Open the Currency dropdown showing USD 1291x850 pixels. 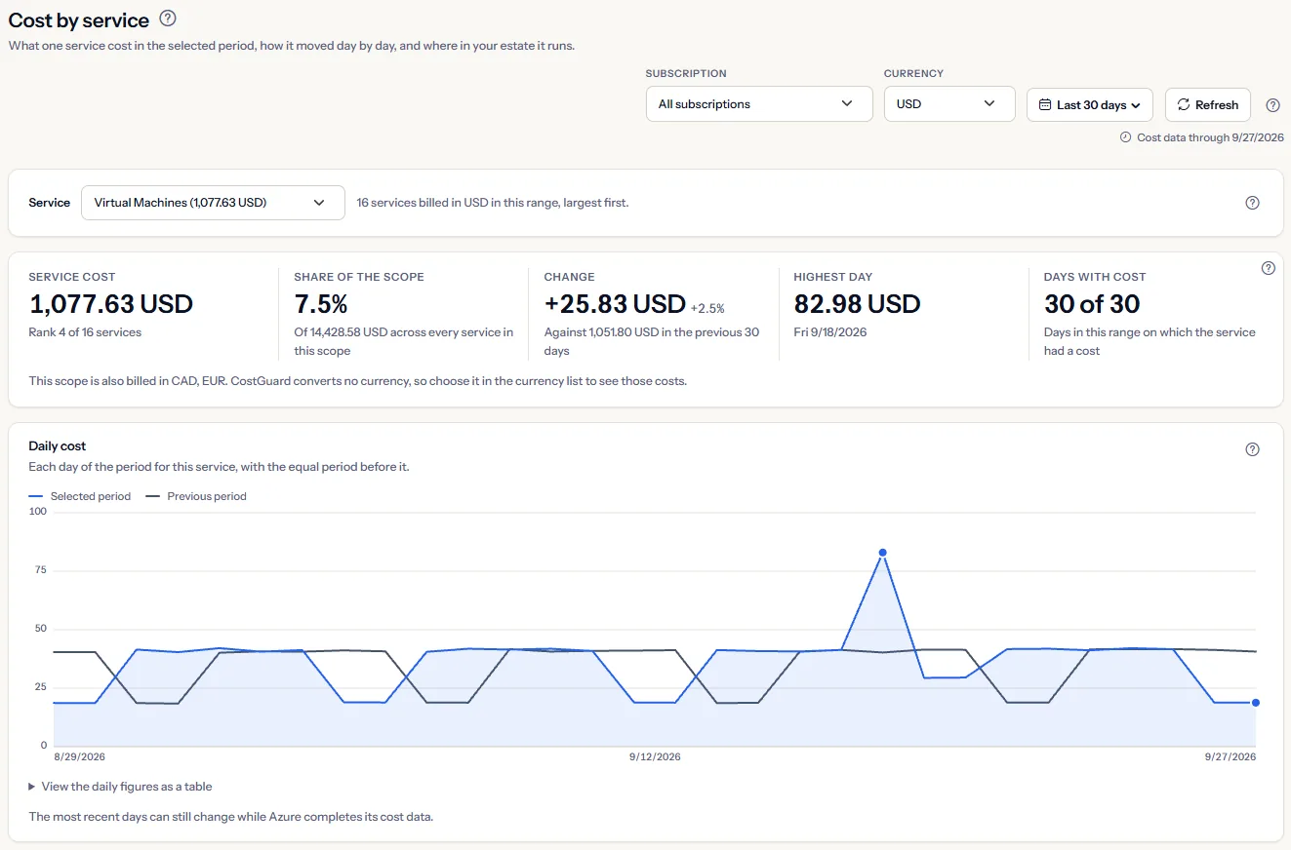pyautogui.click(x=949, y=104)
